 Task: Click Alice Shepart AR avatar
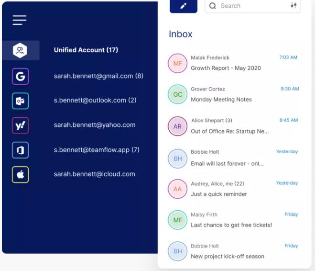point(177,126)
